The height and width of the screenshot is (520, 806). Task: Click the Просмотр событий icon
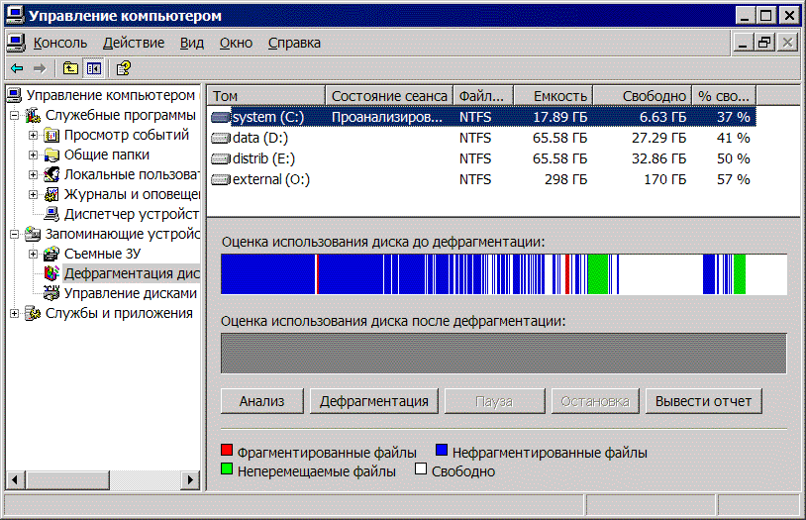pos(51,136)
